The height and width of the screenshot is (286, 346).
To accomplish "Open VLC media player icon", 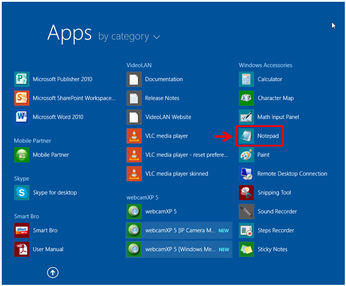I will click(134, 136).
